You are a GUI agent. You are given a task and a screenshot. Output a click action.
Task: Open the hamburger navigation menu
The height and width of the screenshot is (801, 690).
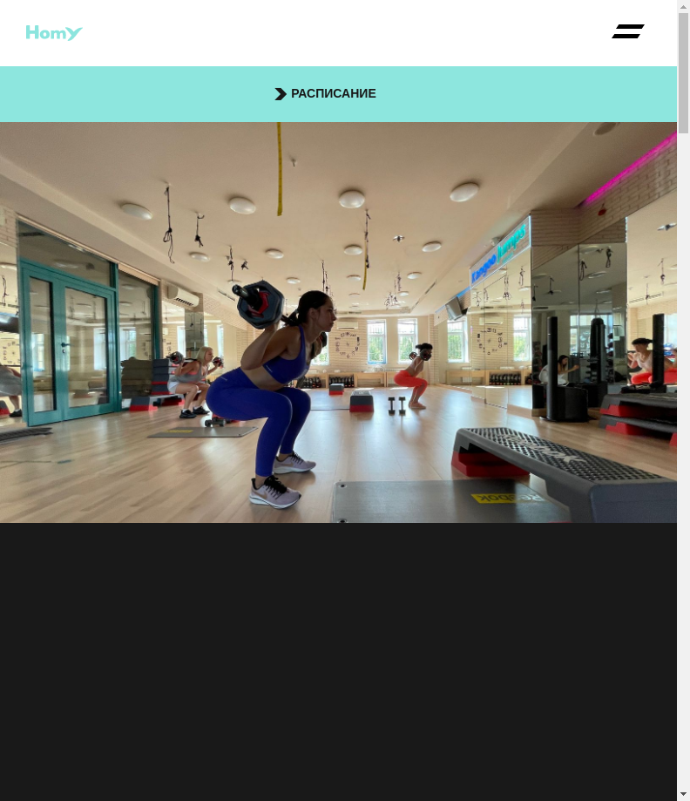point(627,31)
